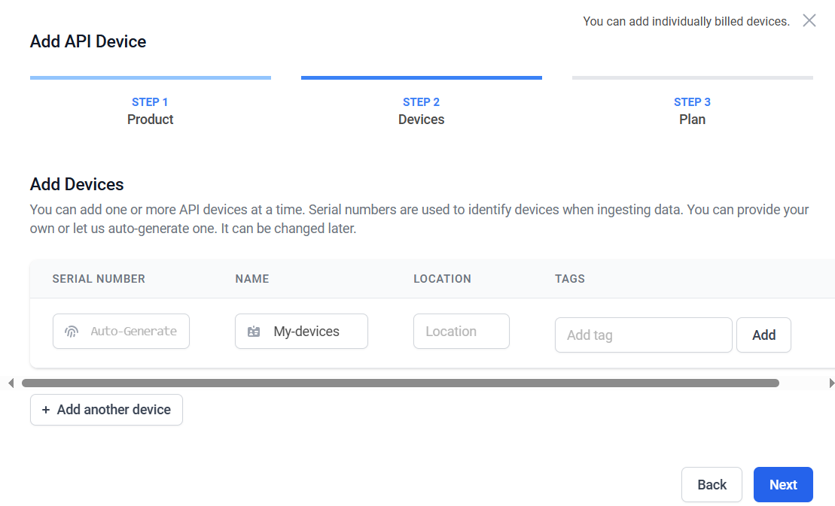835x506 pixels.
Task: Click the horizontal scrollbar thumb
Action: click(x=400, y=383)
